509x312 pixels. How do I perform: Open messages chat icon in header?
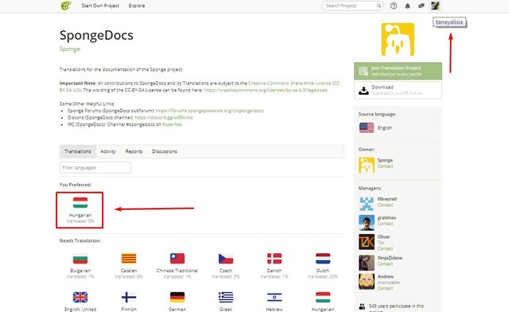422,6
